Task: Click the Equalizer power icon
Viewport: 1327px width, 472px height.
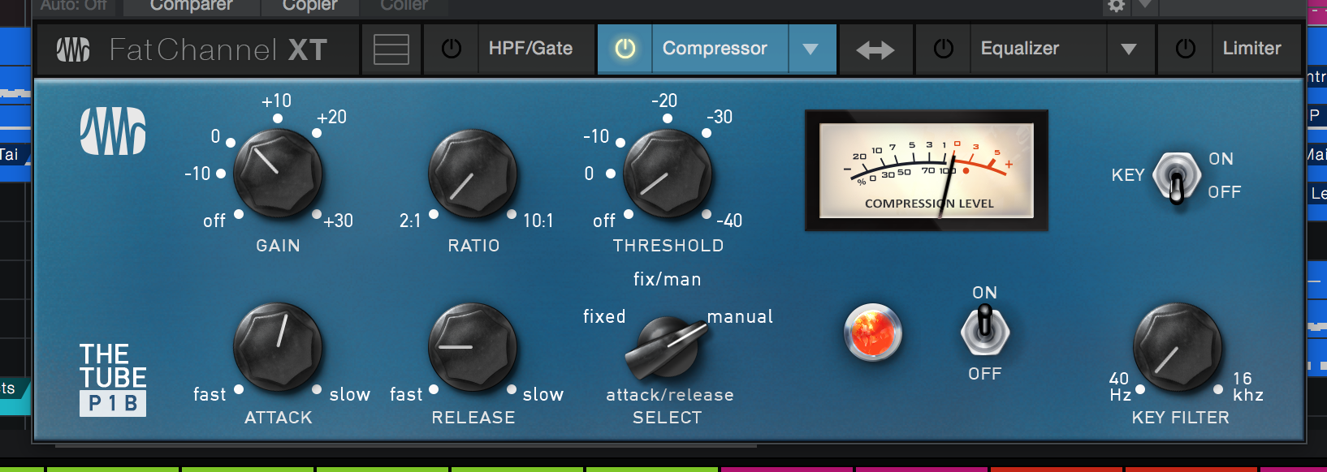Action: (943, 49)
